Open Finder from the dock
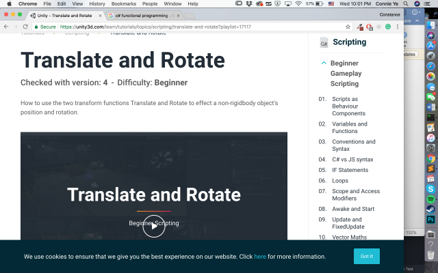Viewport: 438px width, 273px height. click(430, 26)
